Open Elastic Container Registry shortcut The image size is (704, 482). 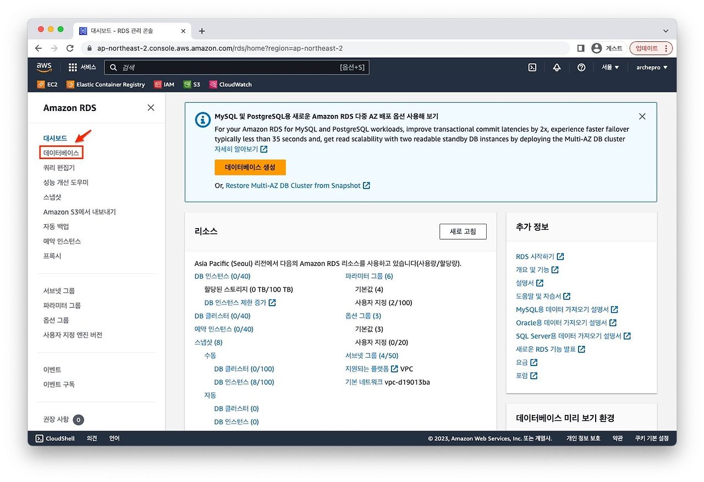(106, 85)
